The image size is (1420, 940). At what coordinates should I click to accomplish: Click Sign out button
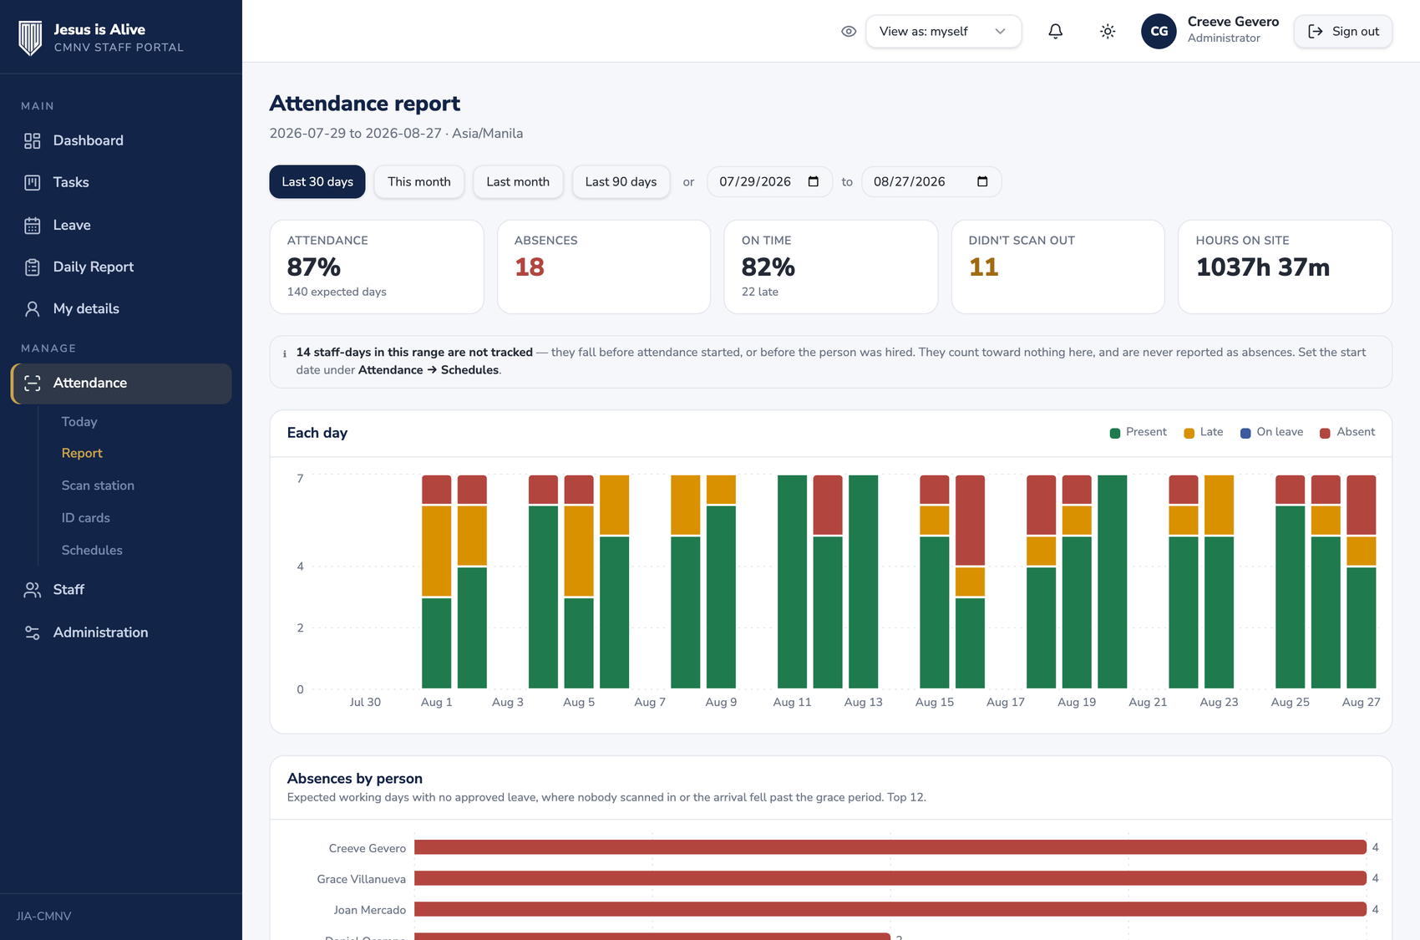pos(1343,32)
